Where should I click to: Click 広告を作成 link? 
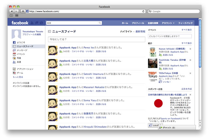pos(186,89)
